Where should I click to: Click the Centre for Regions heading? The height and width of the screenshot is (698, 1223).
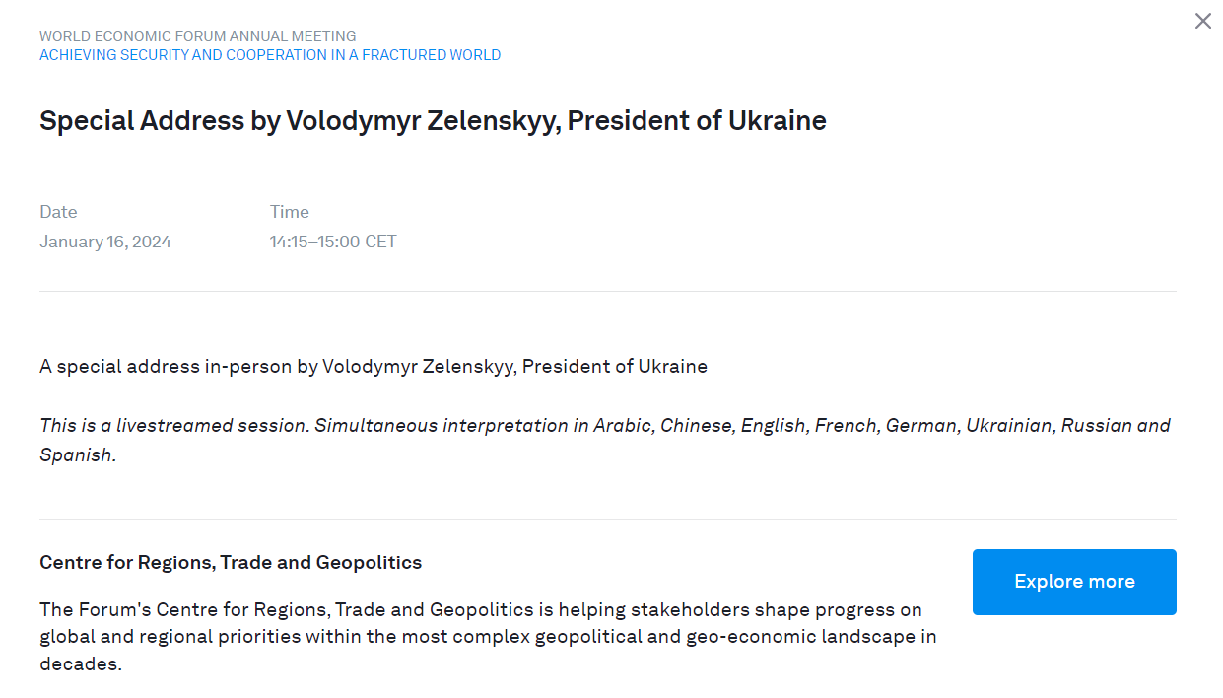[x=230, y=562]
